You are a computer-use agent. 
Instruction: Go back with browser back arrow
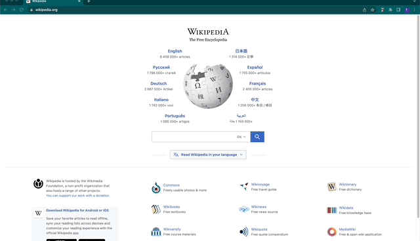coord(5,10)
